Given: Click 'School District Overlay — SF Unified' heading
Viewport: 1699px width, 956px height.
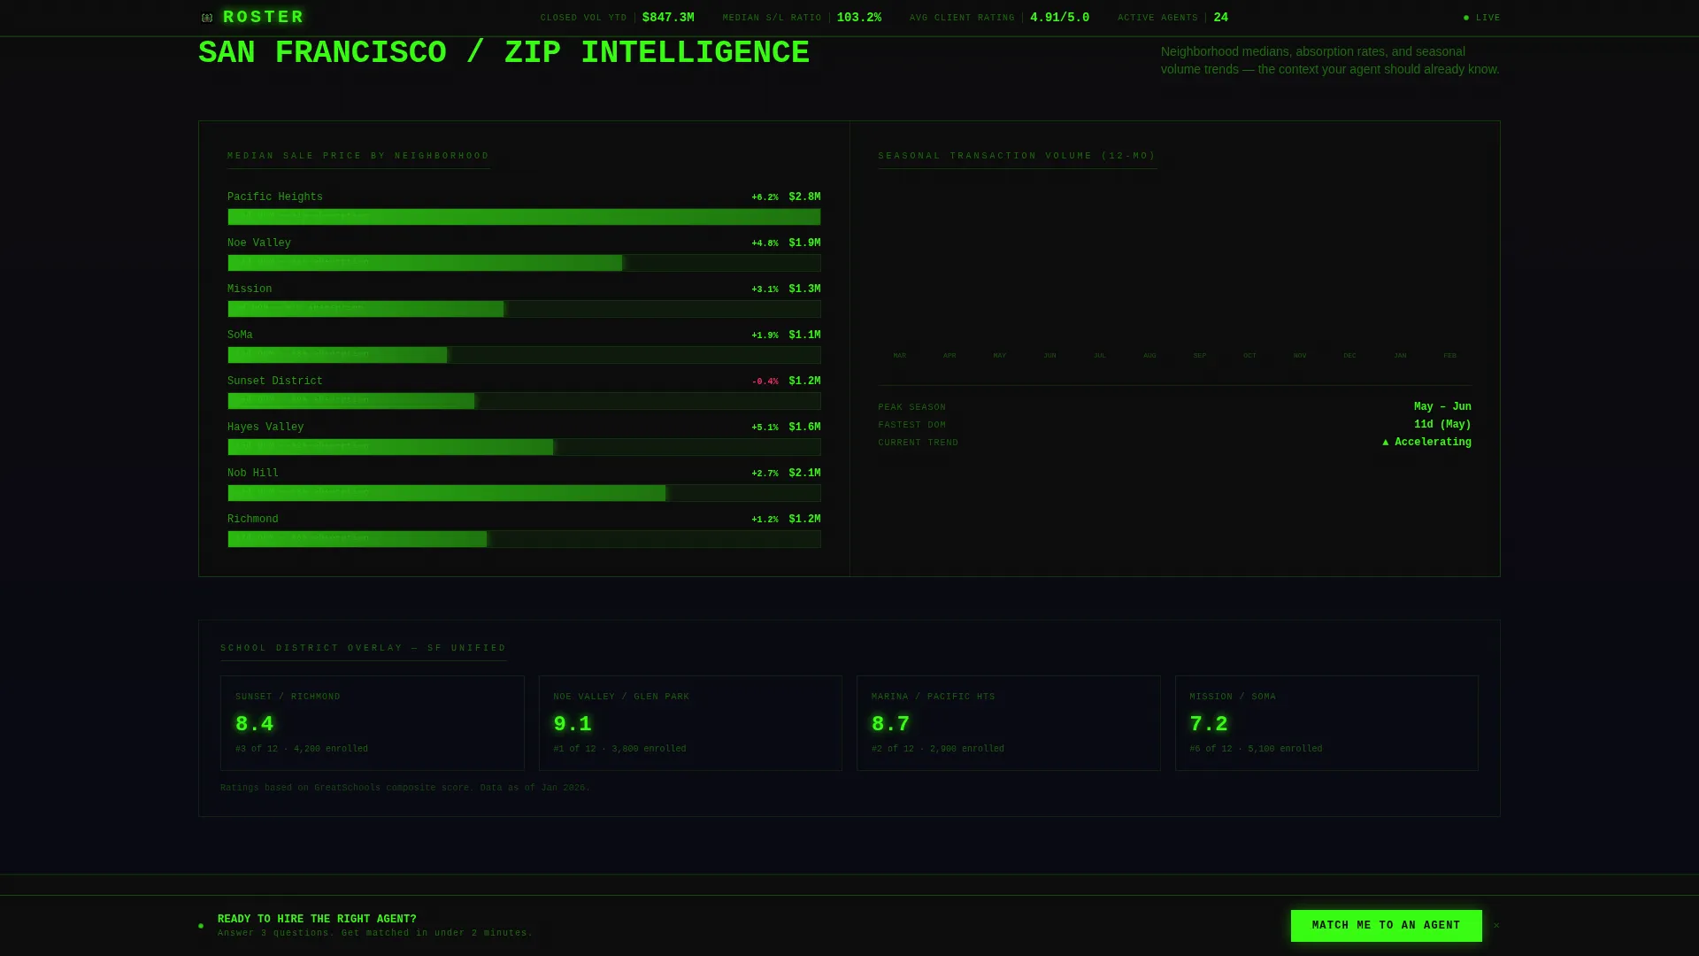Looking at the screenshot, I should (363, 648).
